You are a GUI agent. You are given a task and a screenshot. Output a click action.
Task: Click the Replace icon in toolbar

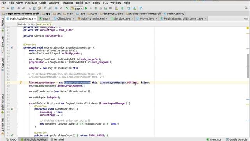pos(50,8)
